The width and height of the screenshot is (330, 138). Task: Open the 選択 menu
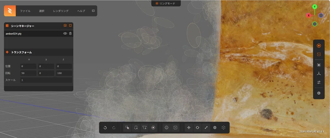42,11
